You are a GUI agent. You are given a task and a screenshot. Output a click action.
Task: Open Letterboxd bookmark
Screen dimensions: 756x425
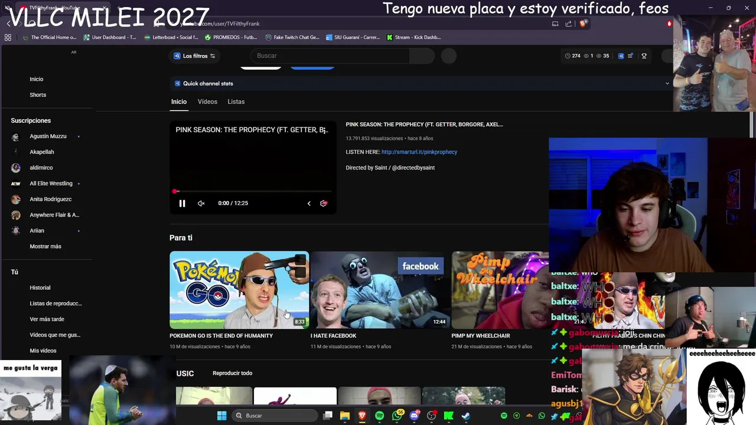pos(171,37)
